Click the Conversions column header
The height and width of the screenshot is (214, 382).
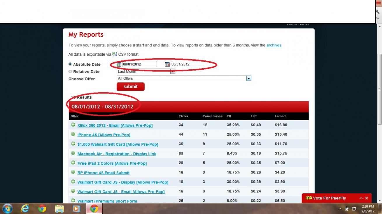(213, 116)
